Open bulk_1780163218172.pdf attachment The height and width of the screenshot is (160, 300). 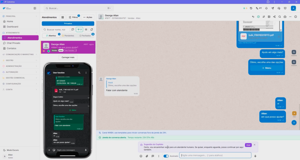[260, 36]
